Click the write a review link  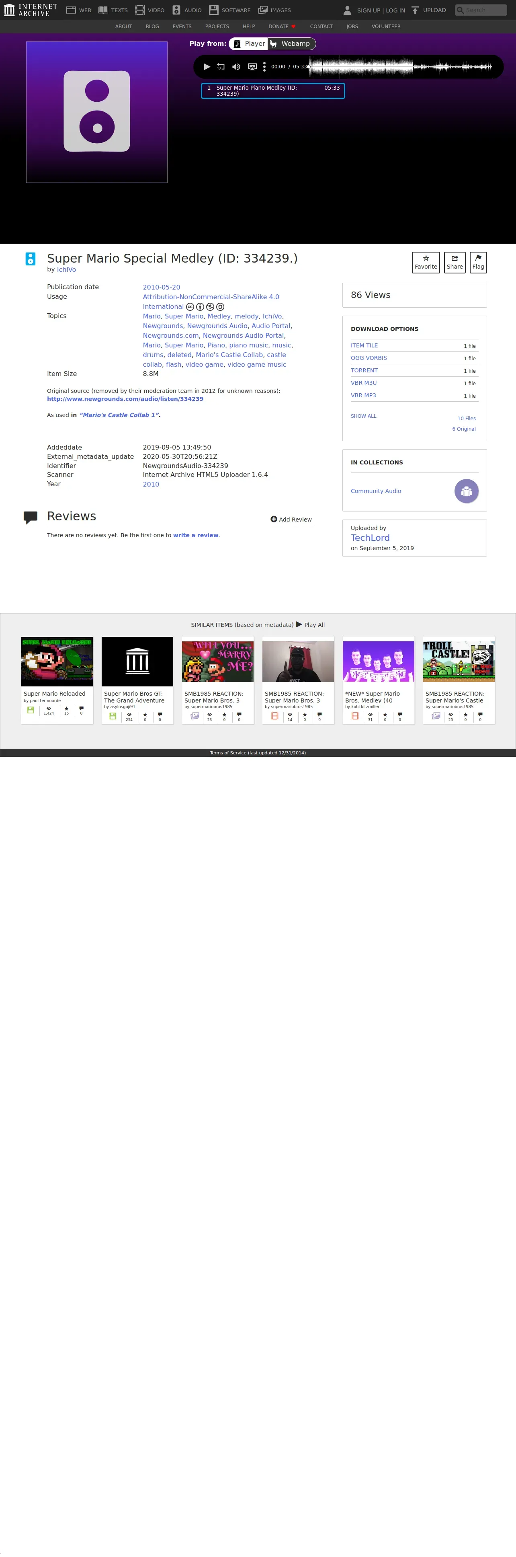[x=196, y=535]
